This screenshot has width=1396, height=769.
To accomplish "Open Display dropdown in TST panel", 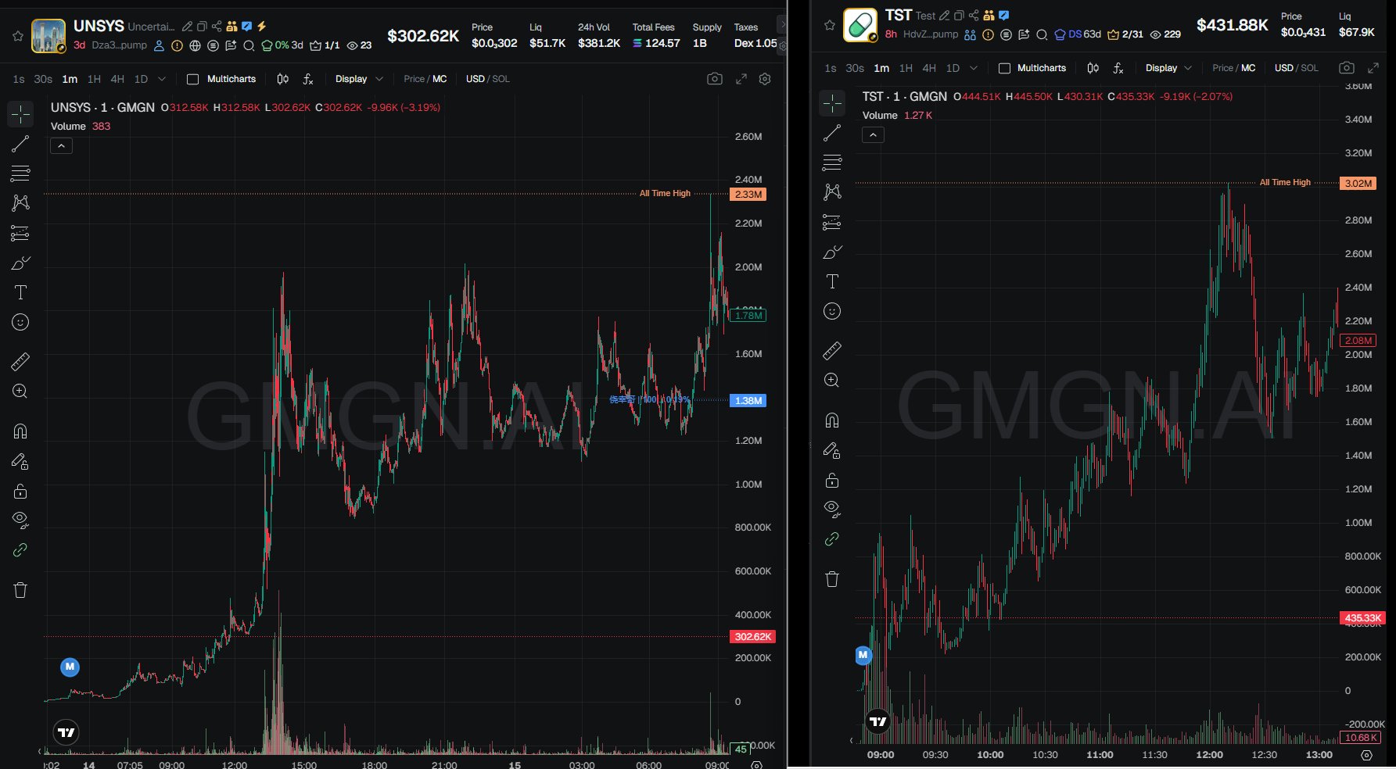I will tap(1169, 68).
